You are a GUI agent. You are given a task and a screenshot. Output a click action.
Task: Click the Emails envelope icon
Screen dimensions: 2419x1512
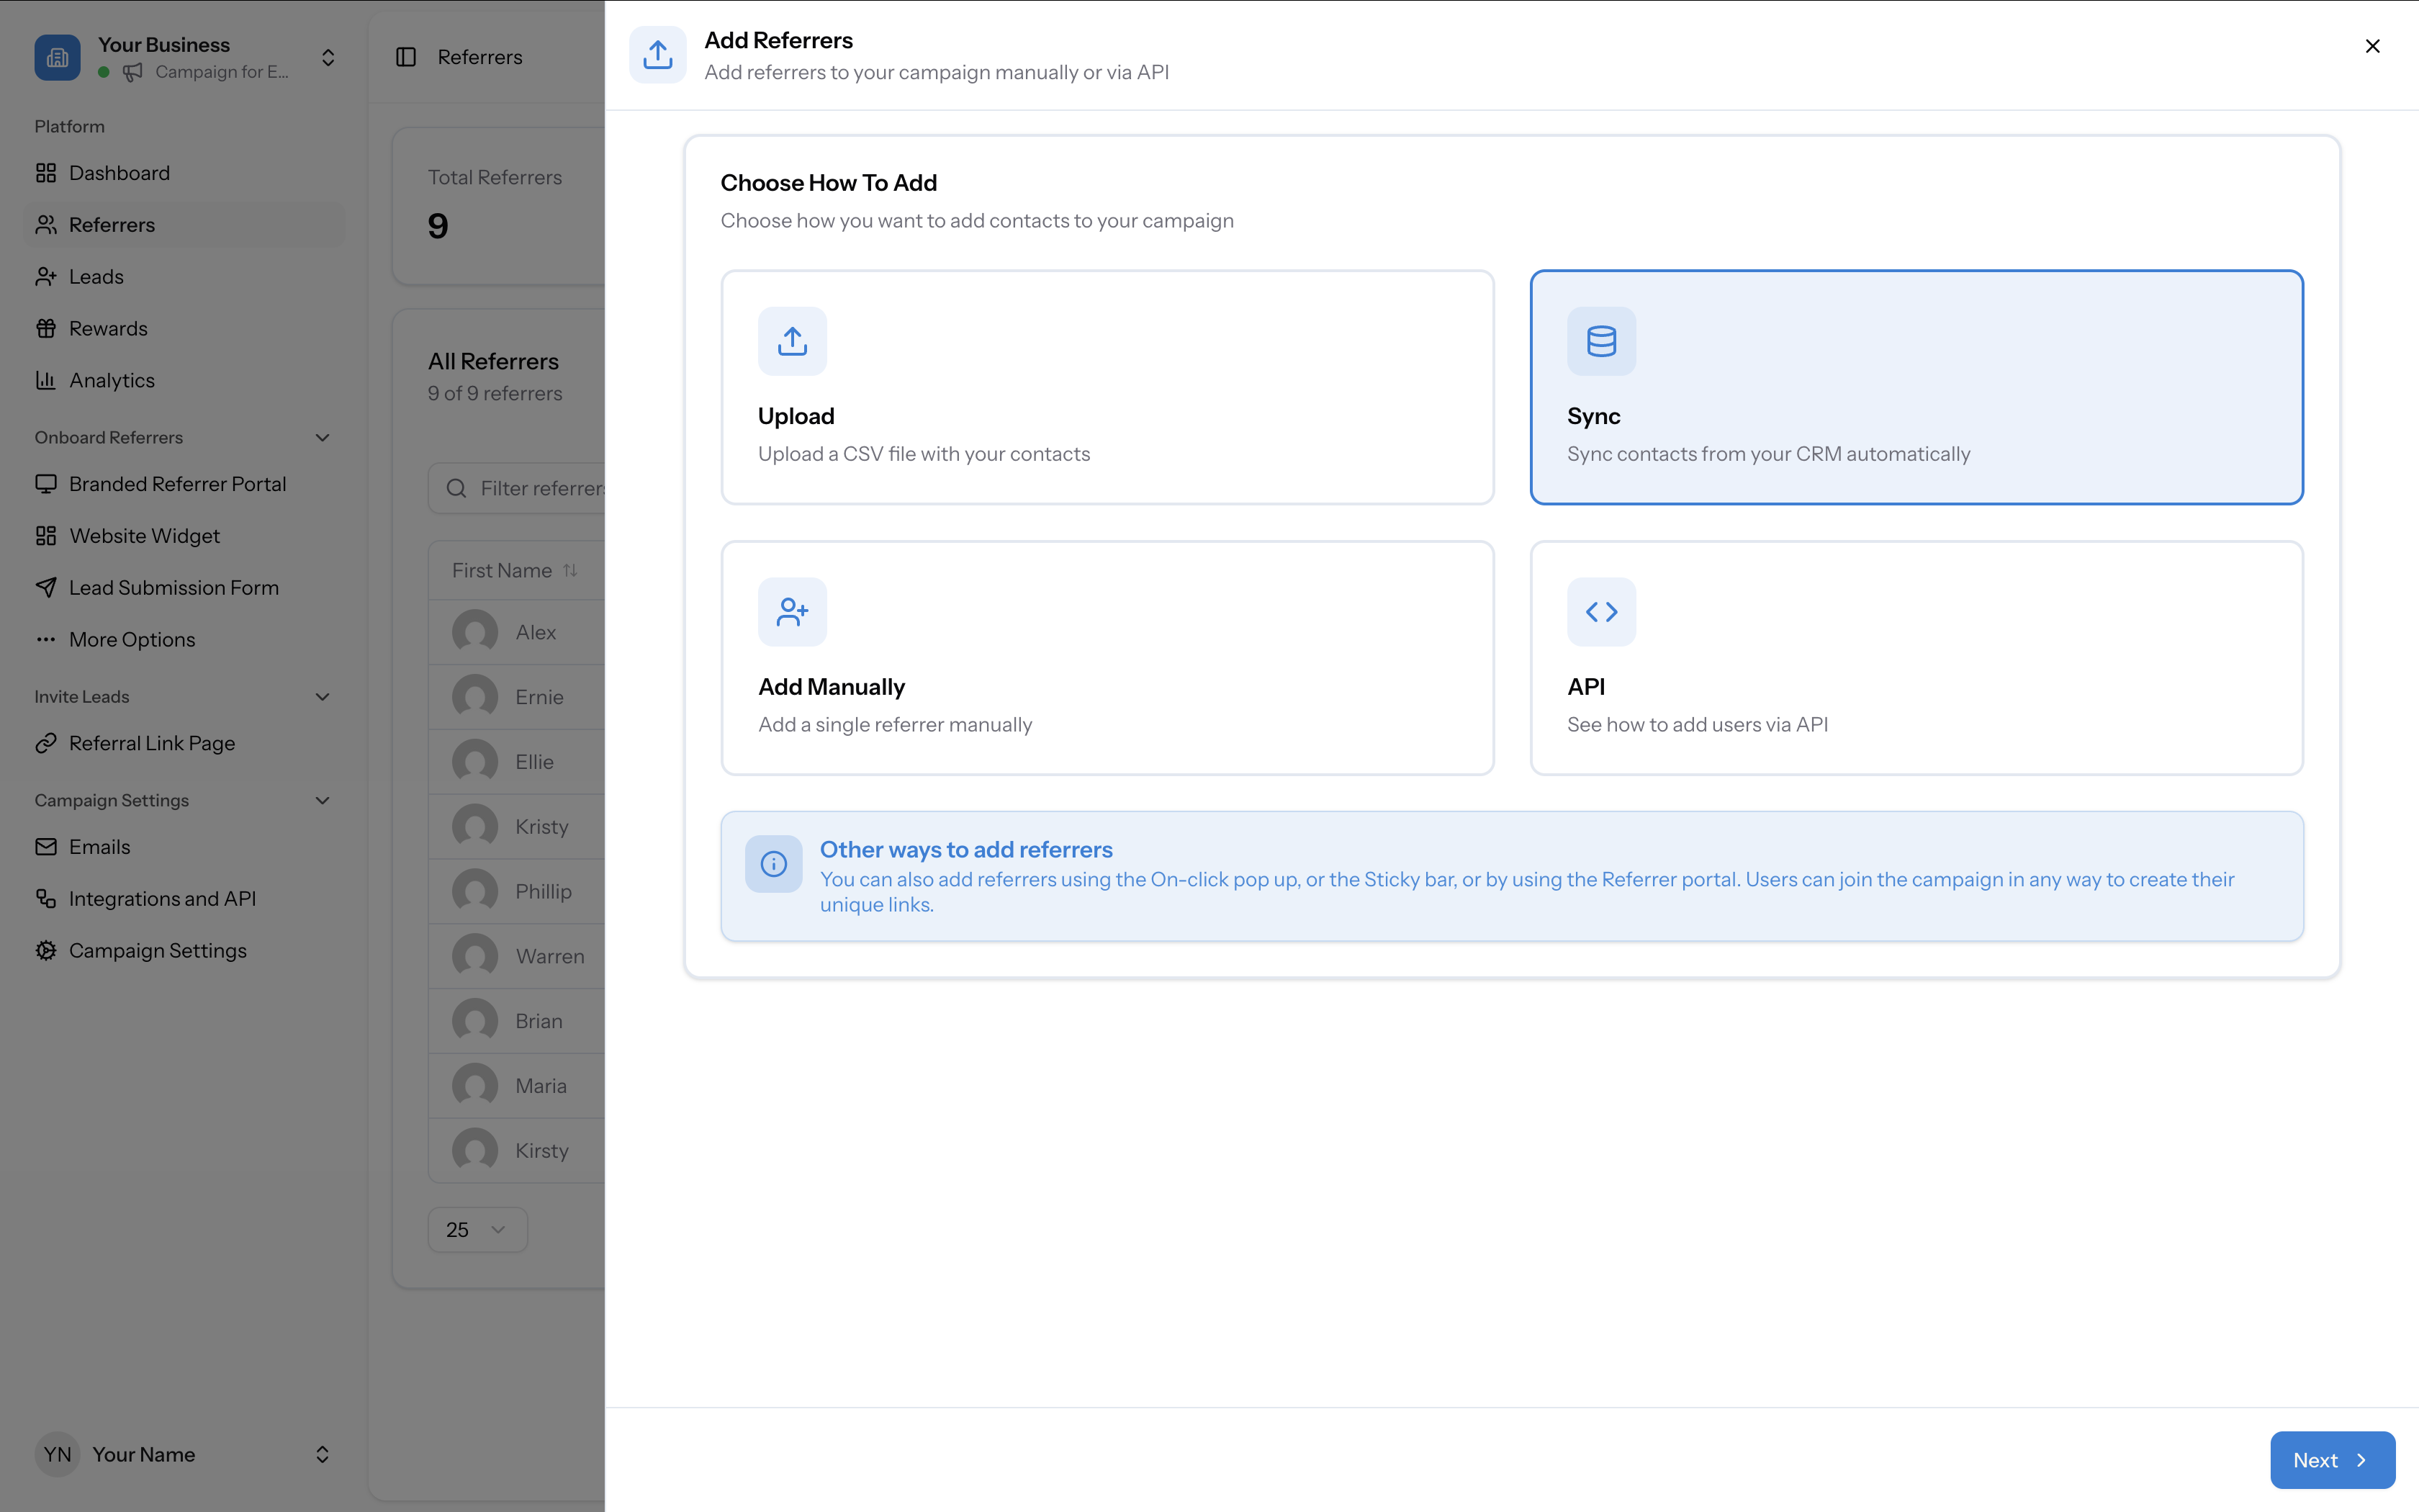[x=46, y=846]
